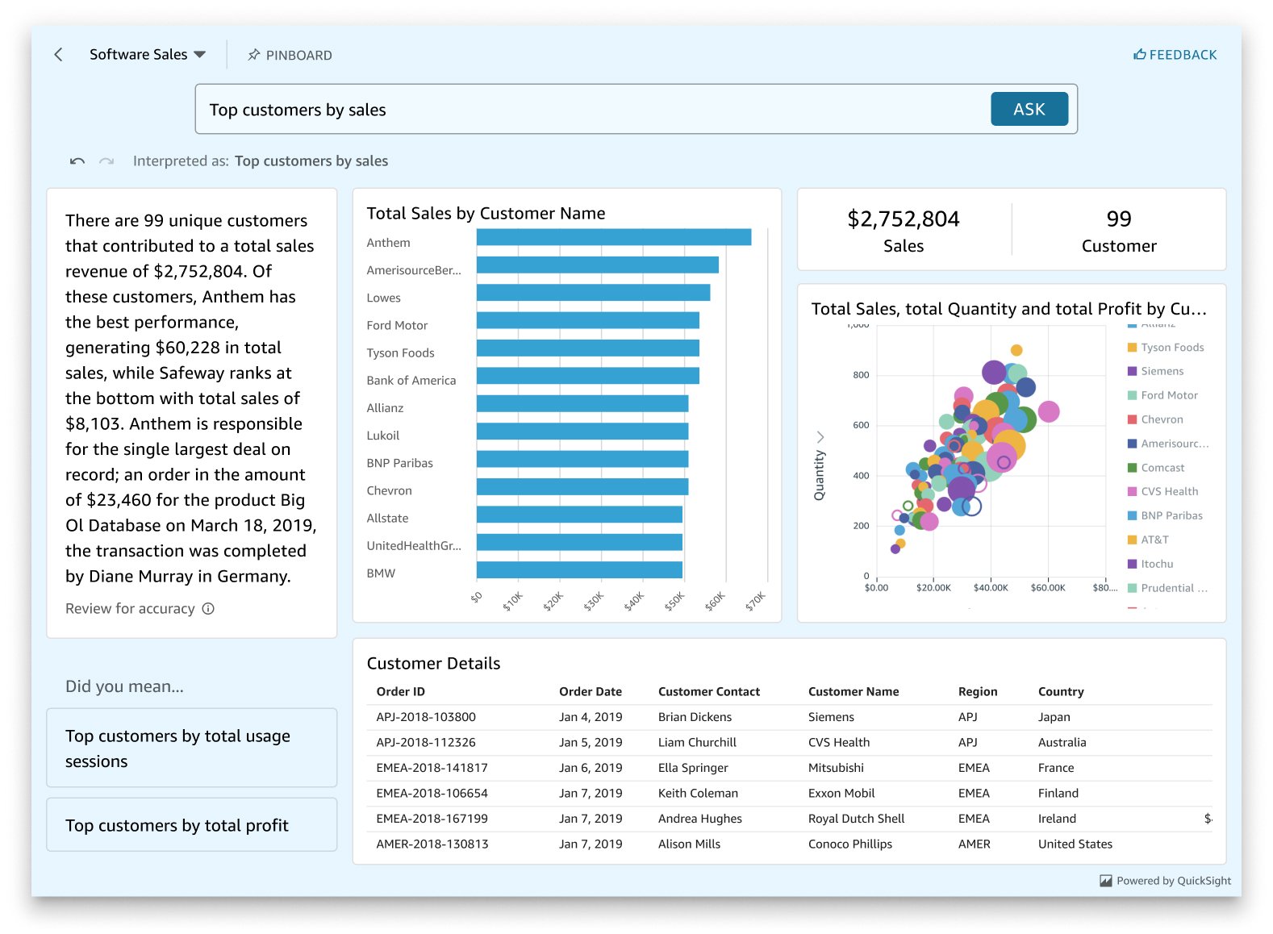This screenshot has width=1273, height=934.
Task: Click the Feedback thumbs-up icon
Action: 1139,55
